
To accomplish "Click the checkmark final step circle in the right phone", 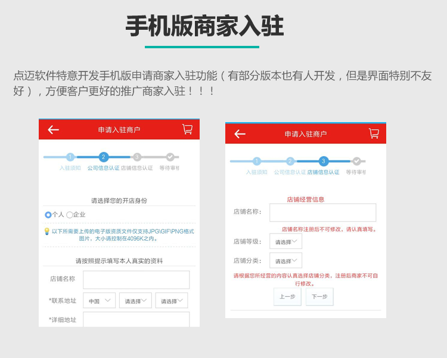I will [x=356, y=161].
